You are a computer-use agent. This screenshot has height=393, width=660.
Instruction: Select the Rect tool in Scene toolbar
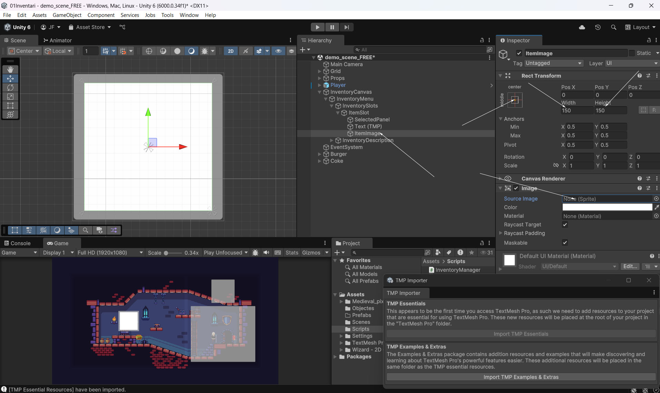coord(10,106)
